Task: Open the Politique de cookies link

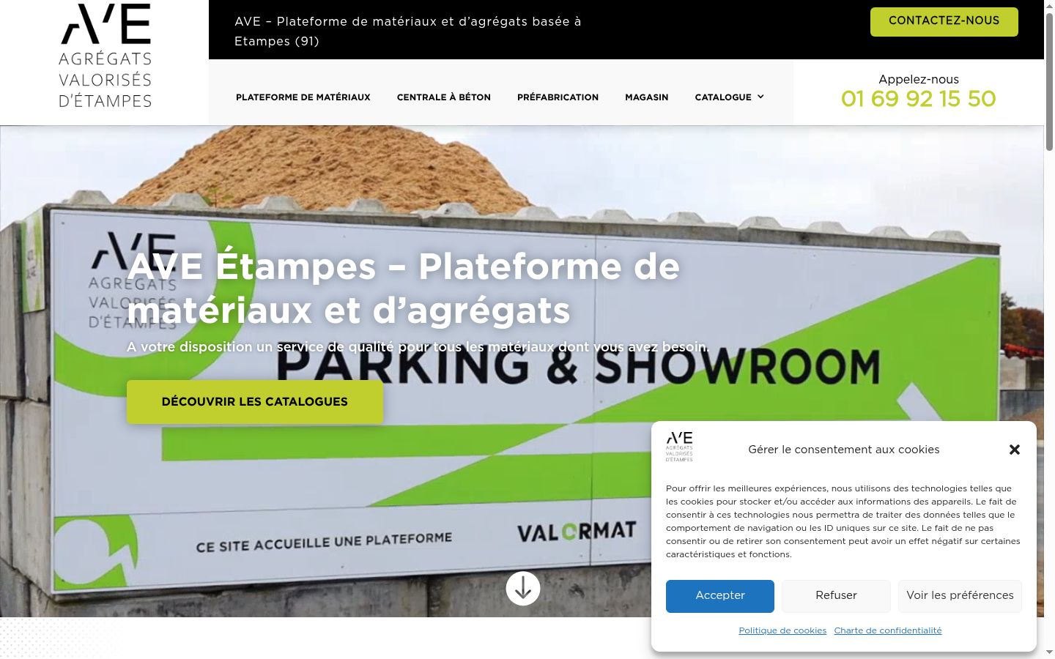Action: (782, 630)
